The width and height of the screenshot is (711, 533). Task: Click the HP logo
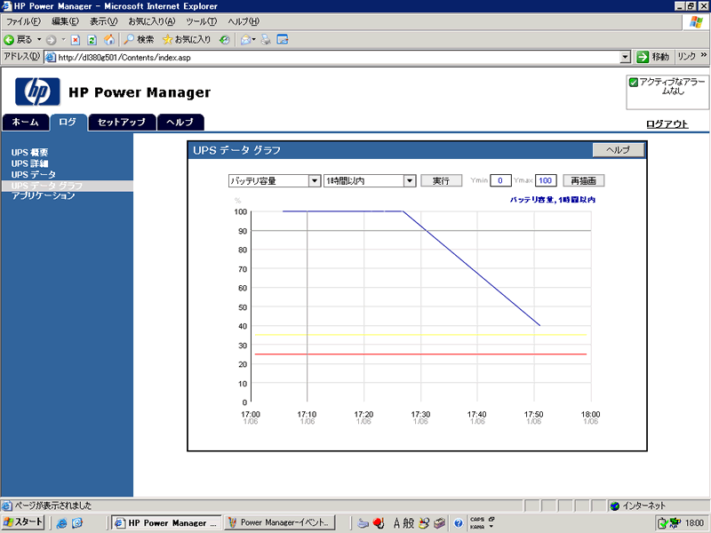[37, 92]
